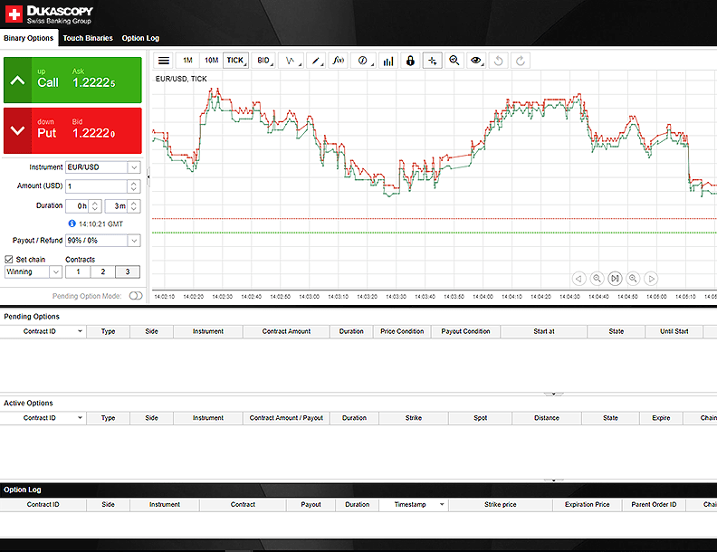Collapse left panel with the splitter arrow
This screenshot has height=552, width=717.
click(148, 176)
